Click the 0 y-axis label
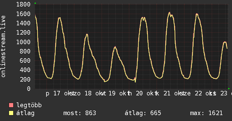The image size is (232, 121). 29,89
